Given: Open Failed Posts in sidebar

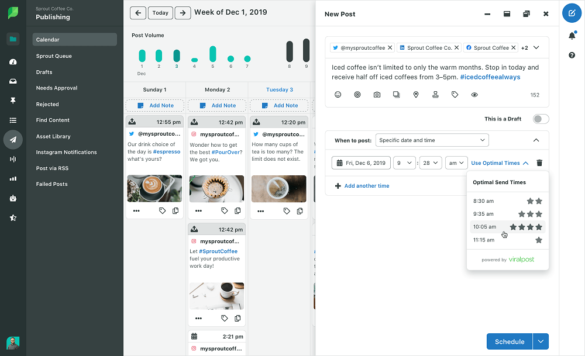Looking at the screenshot, I should pyautogui.click(x=51, y=184).
